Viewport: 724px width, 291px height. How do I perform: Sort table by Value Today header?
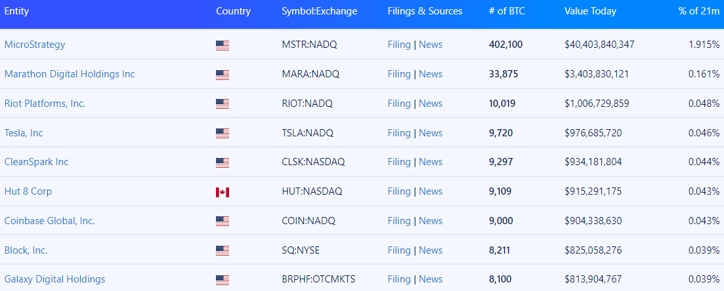click(x=591, y=11)
